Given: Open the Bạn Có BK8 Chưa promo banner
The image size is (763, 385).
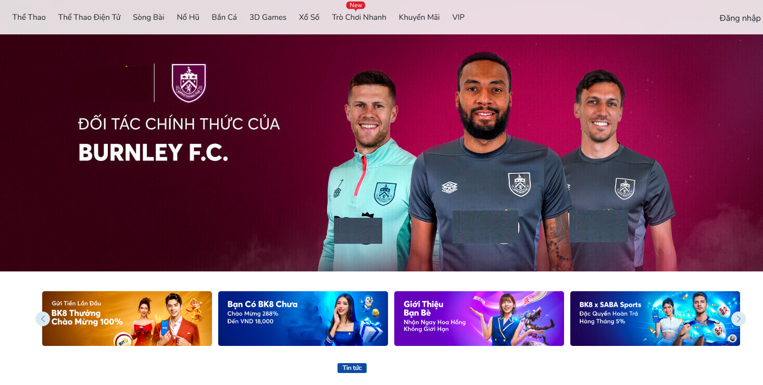Looking at the screenshot, I should coord(303,318).
